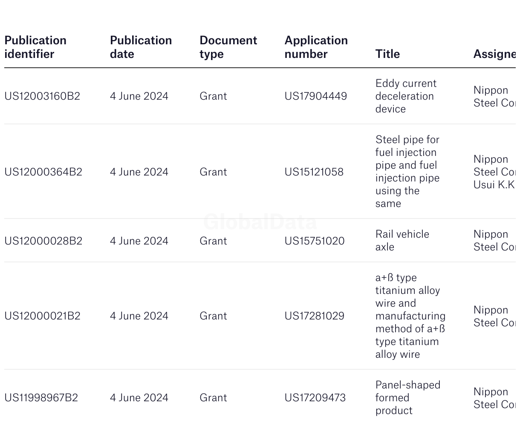Click application number US17904449
Screen dimensions: 520x443
pos(316,96)
